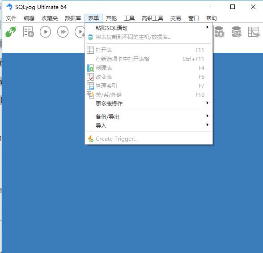The height and width of the screenshot is (253, 263).
Task: Click the SQLyog Ultimate 64 title text
Action: [x=41, y=7]
